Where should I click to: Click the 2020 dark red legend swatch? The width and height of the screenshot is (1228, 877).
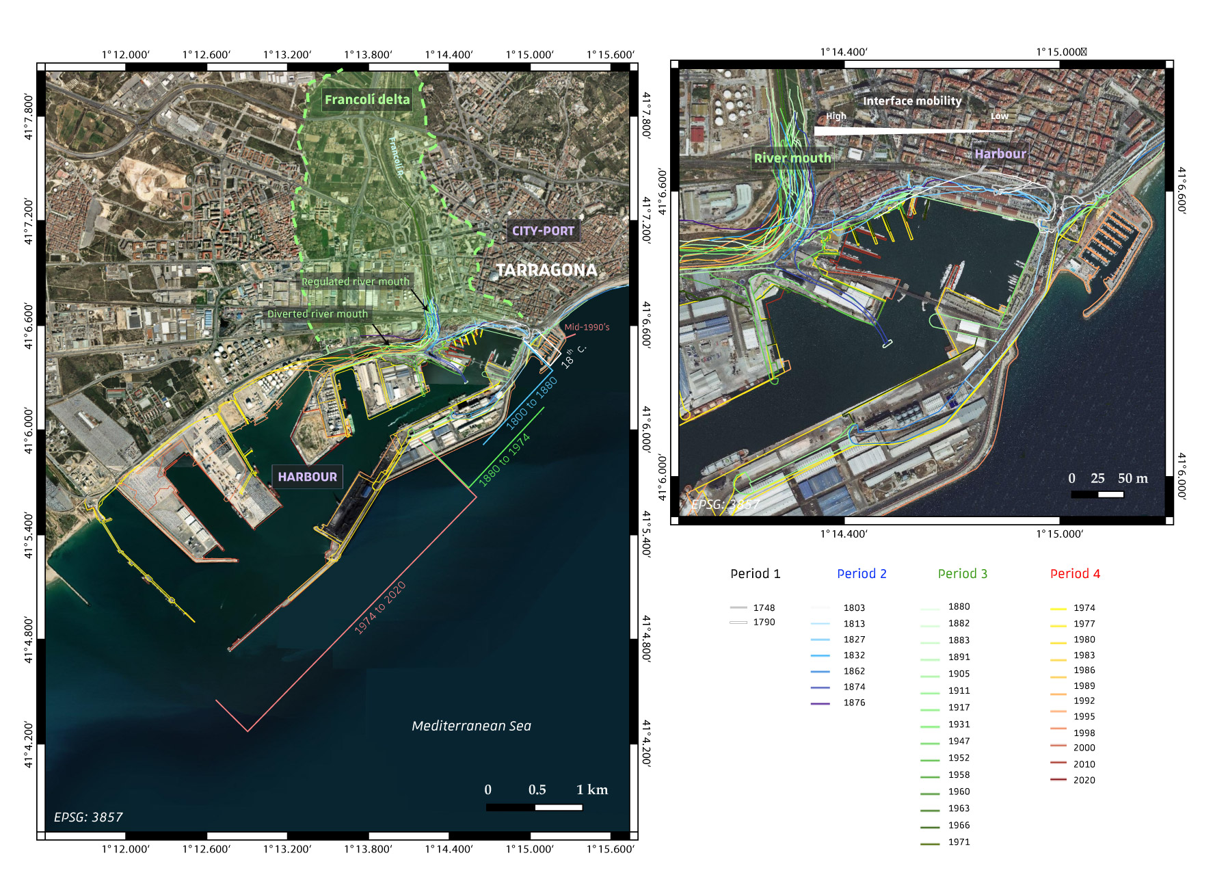pos(1058,780)
